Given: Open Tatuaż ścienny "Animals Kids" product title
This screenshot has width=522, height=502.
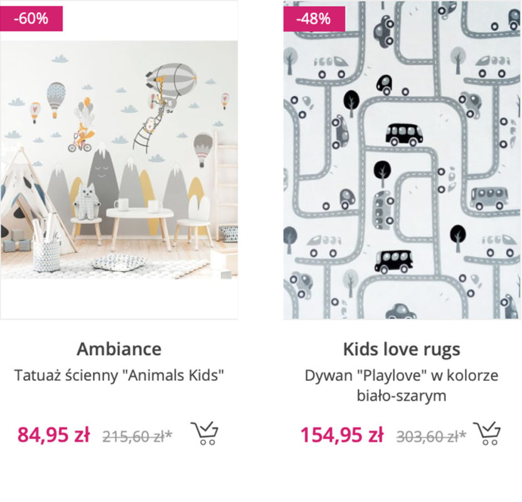Looking at the screenshot, I should click(119, 376).
